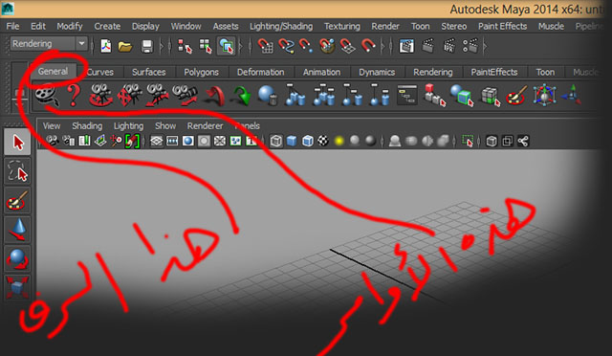Choose the Paint Selection tool
Screen dimensions: 612x356
click(x=17, y=201)
